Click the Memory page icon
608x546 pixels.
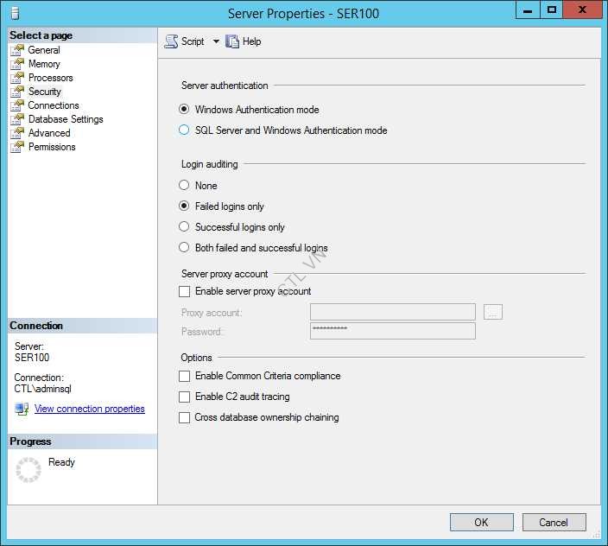17,64
